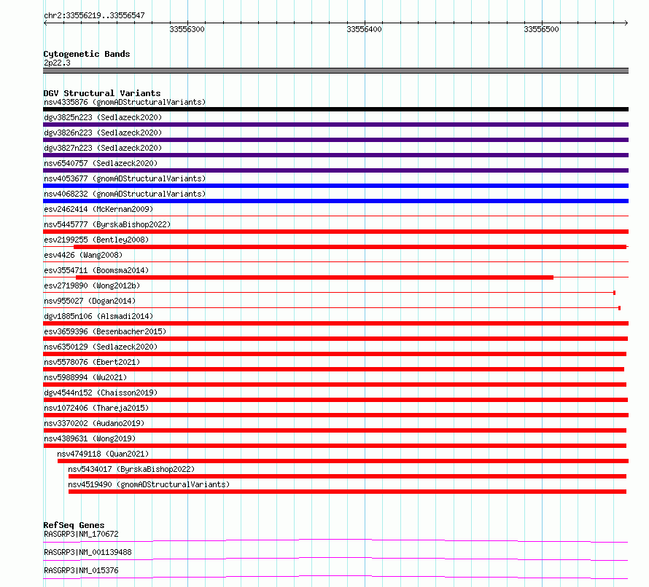Click the black bar of nsv4335876
Image resolution: width=649 pixels, height=587 pixels.
(335, 109)
